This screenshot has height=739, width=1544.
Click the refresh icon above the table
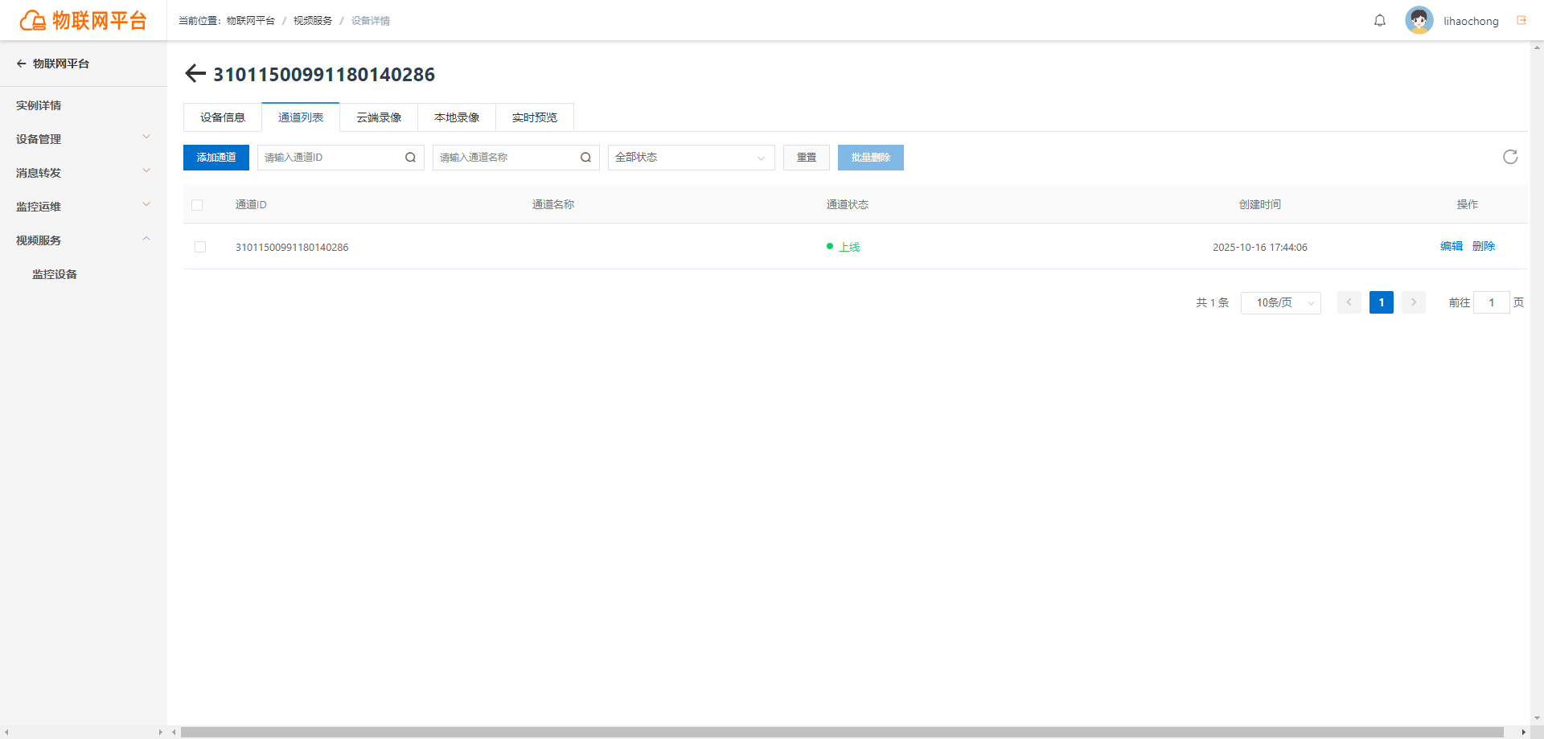click(1510, 157)
